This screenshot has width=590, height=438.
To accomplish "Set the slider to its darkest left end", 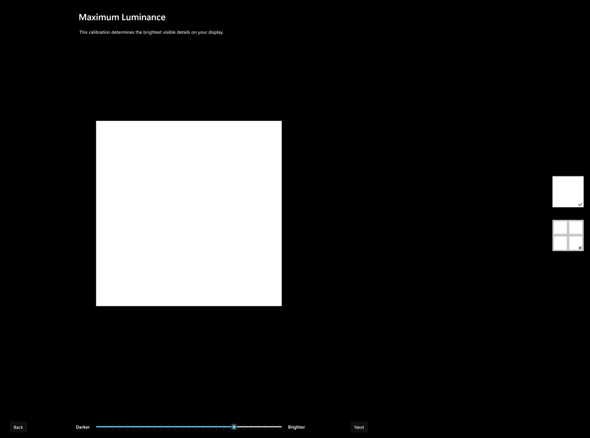I will click(97, 427).
